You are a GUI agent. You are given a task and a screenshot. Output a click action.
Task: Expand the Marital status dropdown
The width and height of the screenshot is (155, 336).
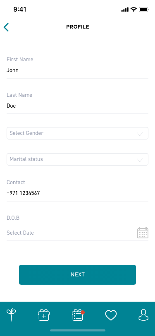78,159
